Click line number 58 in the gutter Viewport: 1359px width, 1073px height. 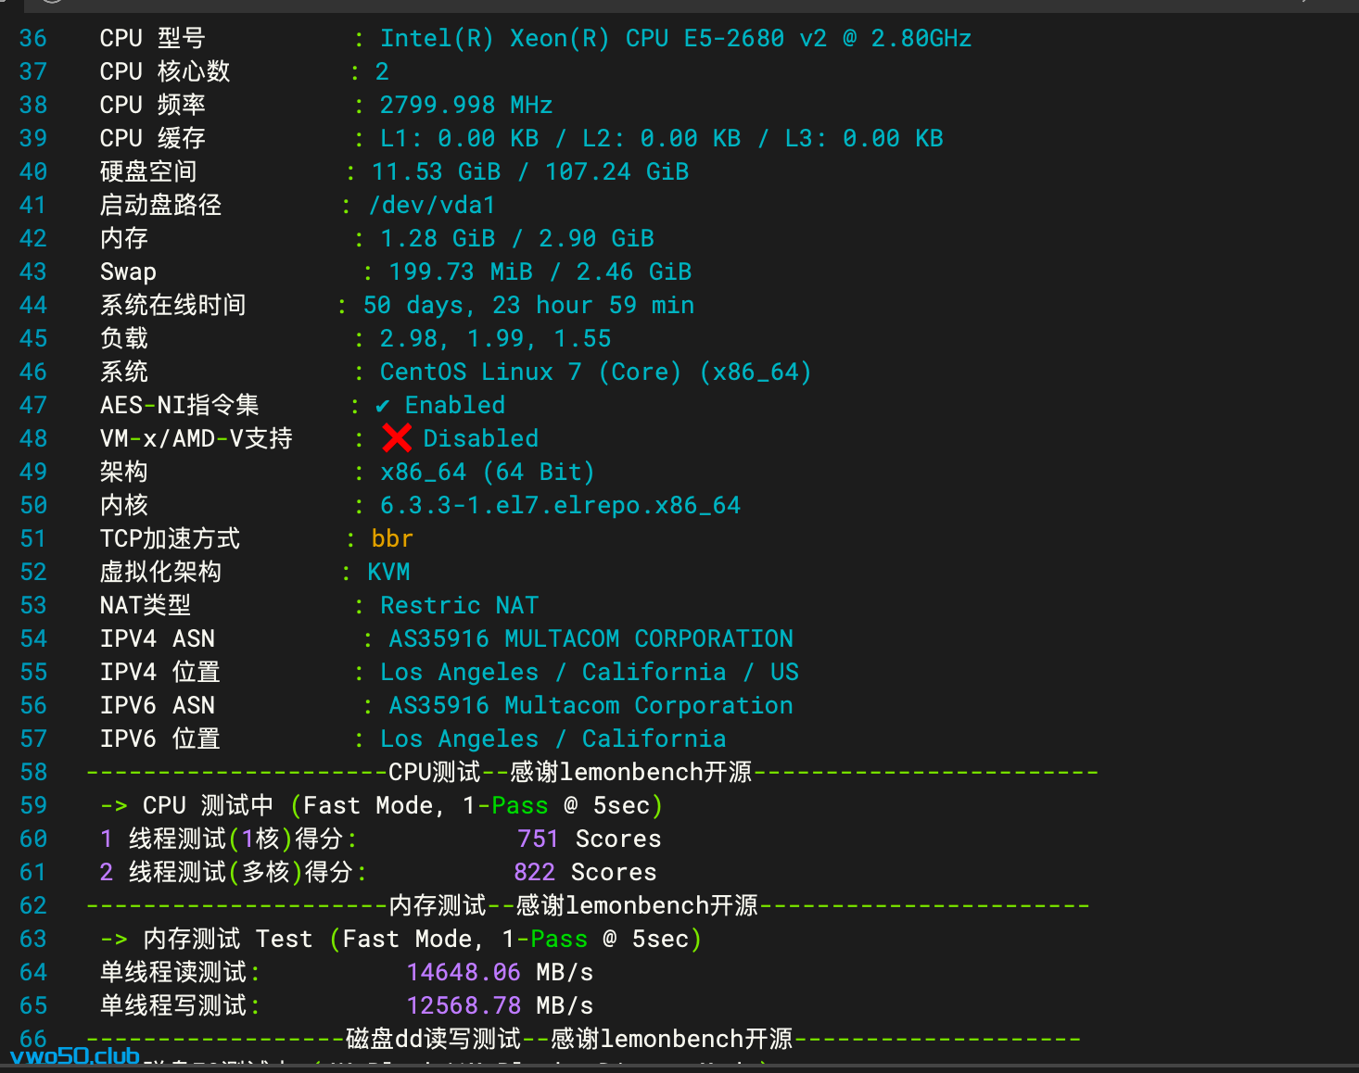point(33,773)
